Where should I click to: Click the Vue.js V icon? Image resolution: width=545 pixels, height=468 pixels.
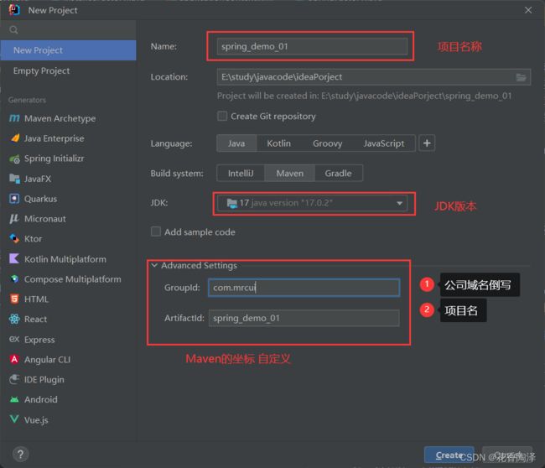tap(14, 419)
